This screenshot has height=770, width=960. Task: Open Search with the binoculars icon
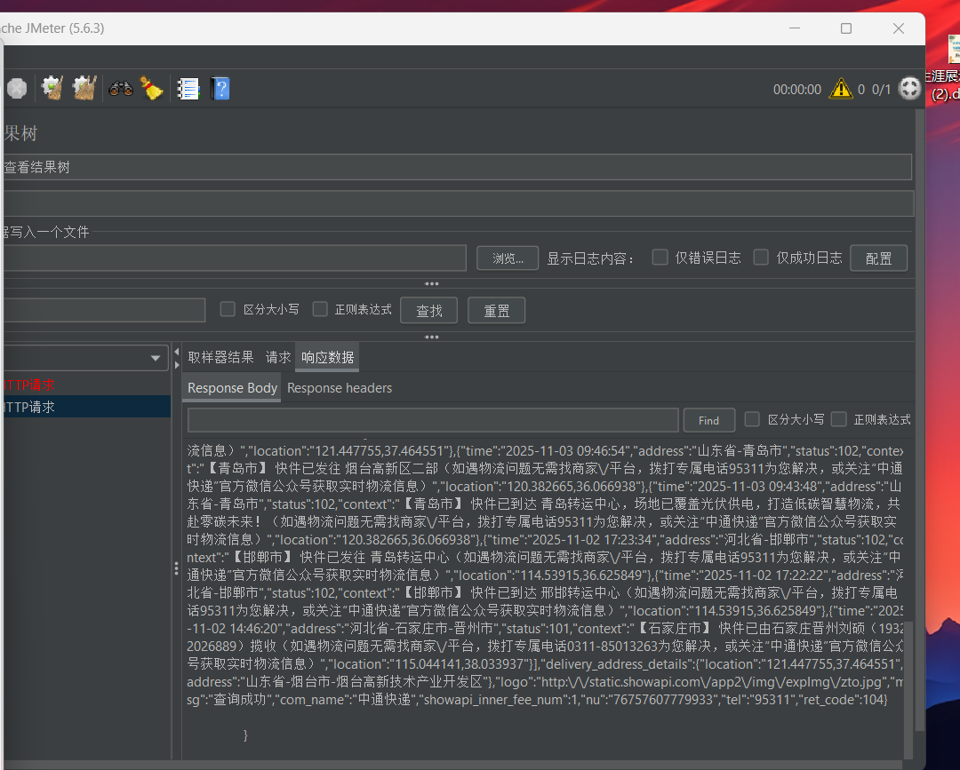(x=121, y=89)
